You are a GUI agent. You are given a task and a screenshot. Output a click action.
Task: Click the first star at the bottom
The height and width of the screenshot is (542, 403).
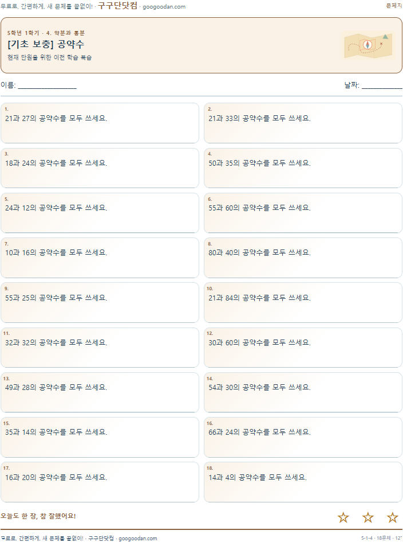(x=343, y=517)
